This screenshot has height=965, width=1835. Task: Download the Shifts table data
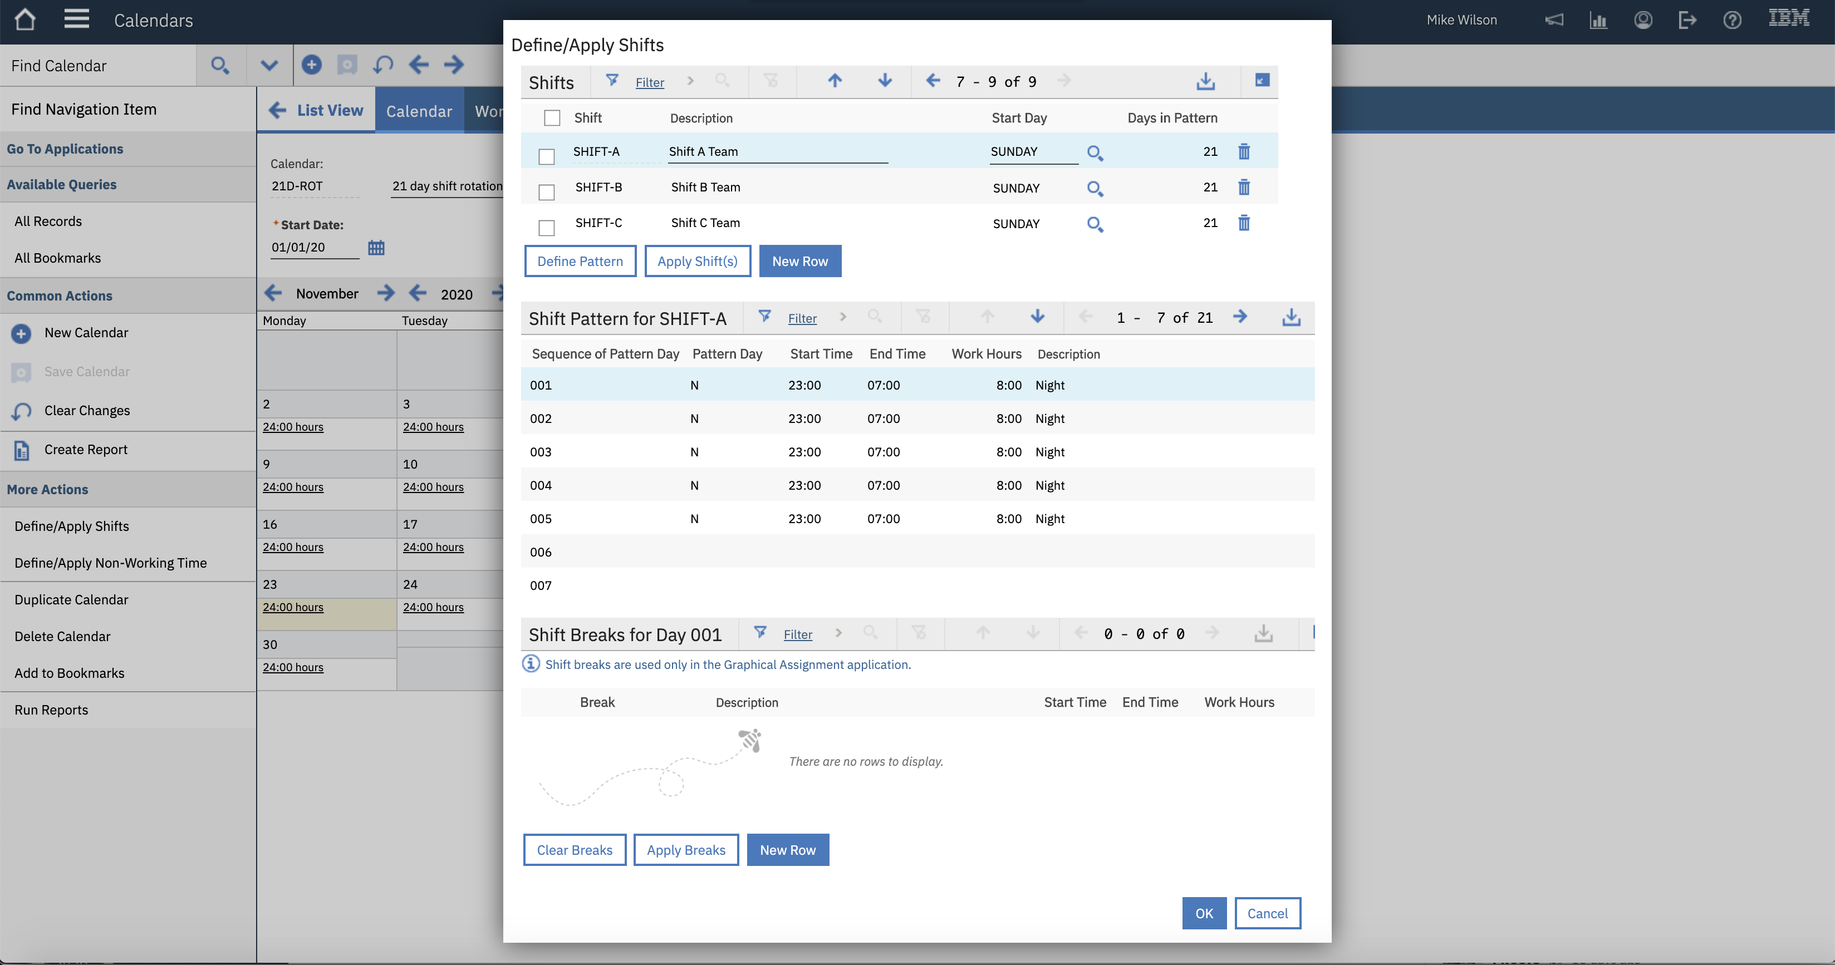pyautogui.click(x=1205, y=81)
